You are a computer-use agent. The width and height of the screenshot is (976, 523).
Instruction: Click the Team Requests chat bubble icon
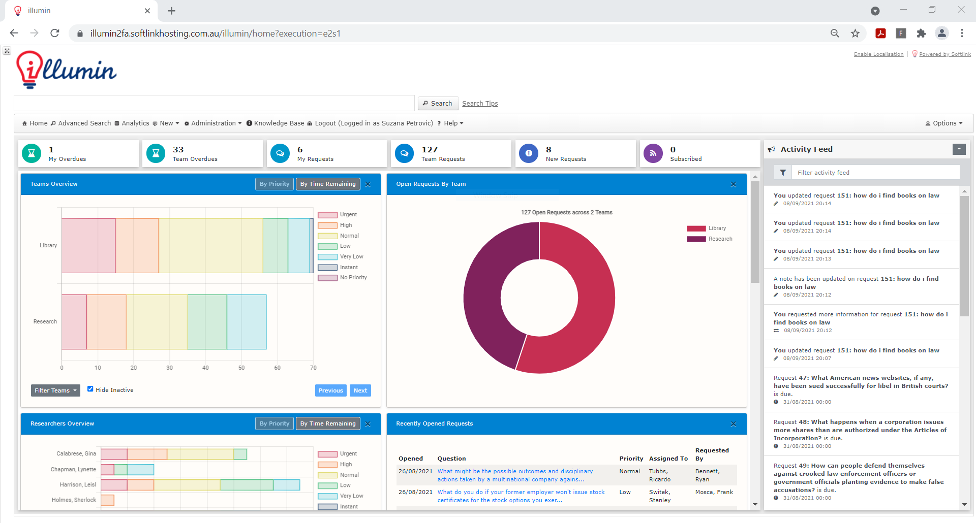tap(404, 153)
